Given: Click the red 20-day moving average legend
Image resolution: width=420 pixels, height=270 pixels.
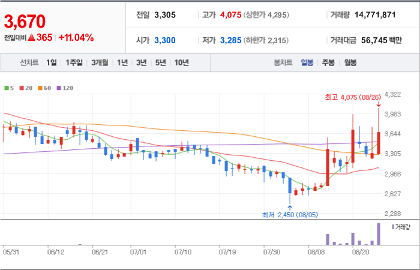Looking at the screenshot, I should [x=26, y=88].
